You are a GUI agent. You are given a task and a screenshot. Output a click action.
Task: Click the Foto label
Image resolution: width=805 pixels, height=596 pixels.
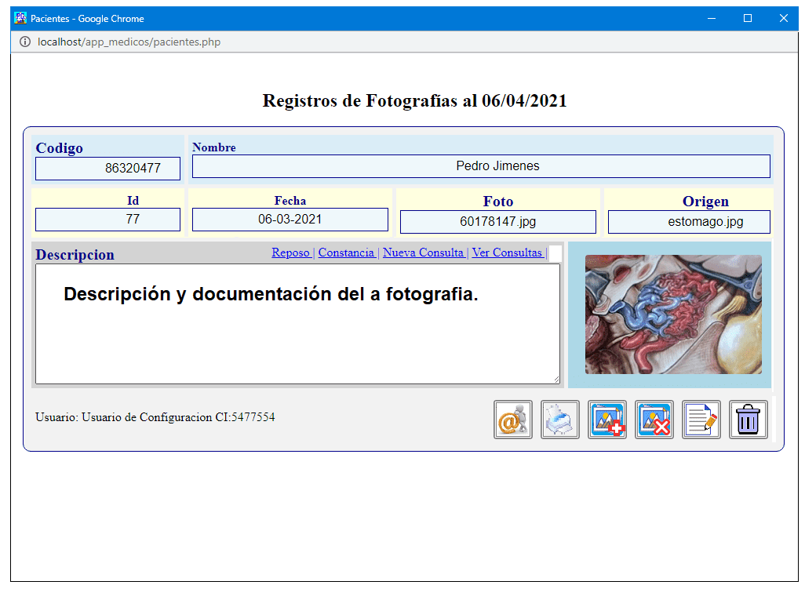(x=498, y=202)
